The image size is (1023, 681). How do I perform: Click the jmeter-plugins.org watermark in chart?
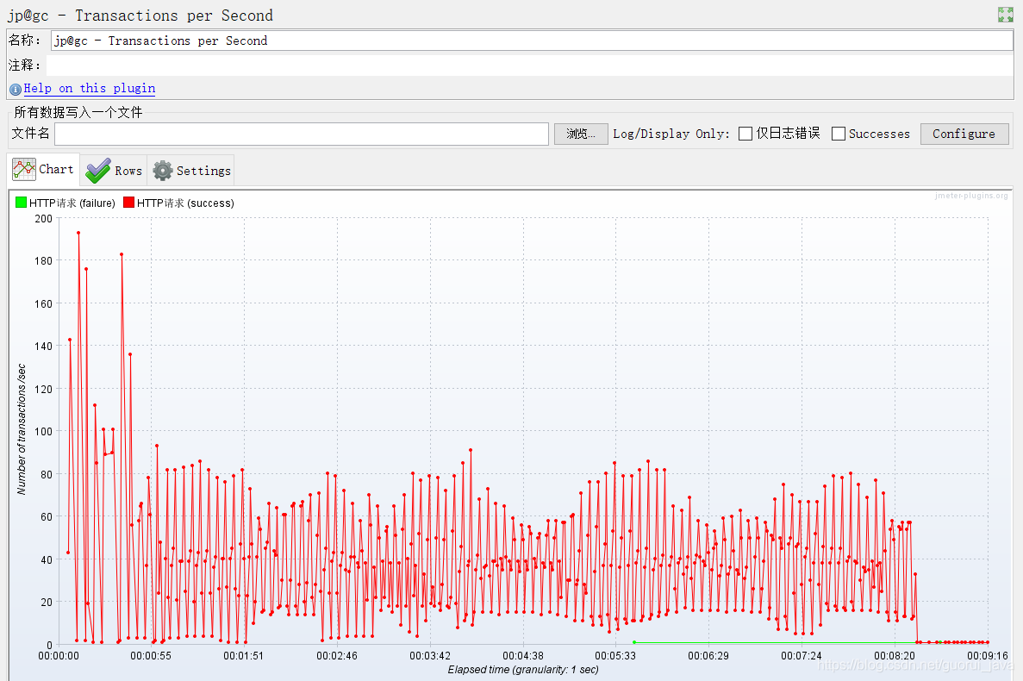(970, 196)
